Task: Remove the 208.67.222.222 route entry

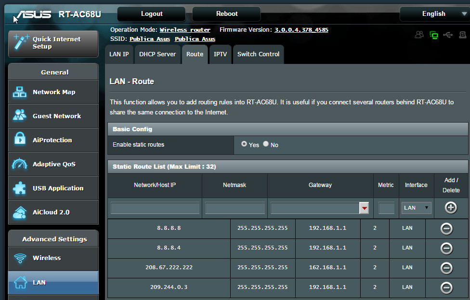Action: click(446, 268)
